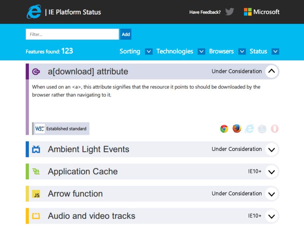304x228 pixels.
Task: Click the a[download] attribute description paragraph
Action: click(146, 91)
